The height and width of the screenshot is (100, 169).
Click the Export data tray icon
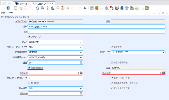pyautogui.click(x=132, y=8)
